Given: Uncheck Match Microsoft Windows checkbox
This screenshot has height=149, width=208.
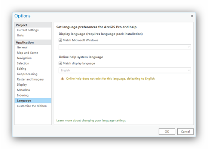Looking at the screenshot, I should pos(60,40).
